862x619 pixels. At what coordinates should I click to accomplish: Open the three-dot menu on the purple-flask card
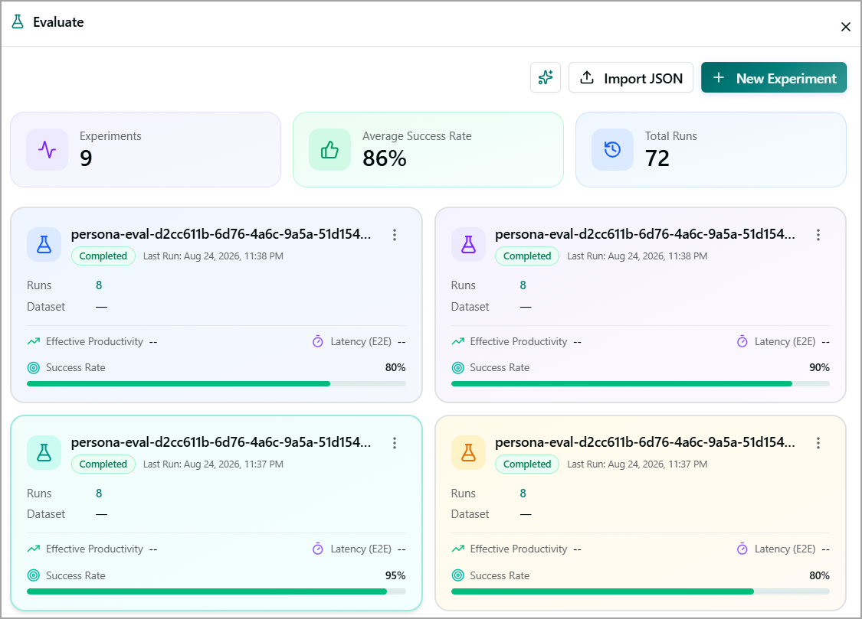[818, 235]
